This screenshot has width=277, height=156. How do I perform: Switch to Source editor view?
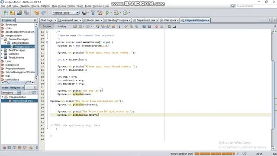coord(47,26)
